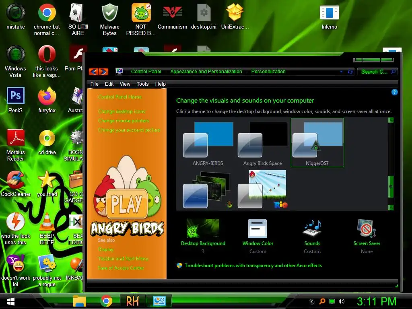Viewport: 412px width, 309px height.
Task: Select the red Opera desktop icon
Action: [x=47, y=54]
